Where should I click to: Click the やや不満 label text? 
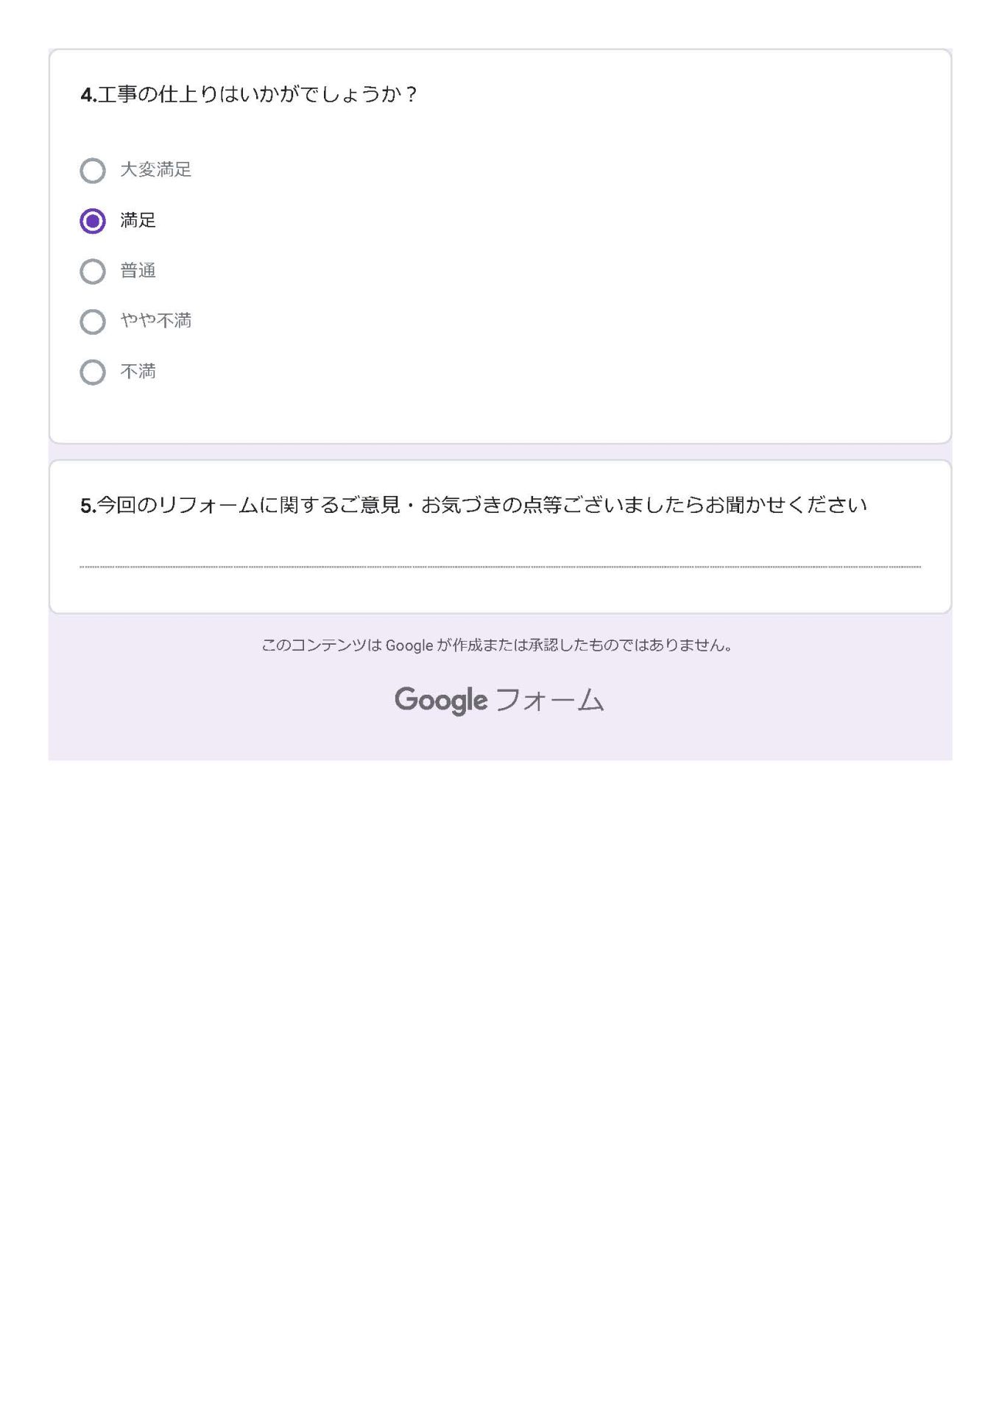[155, 321]
